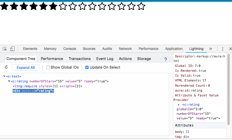Select the div aura:id rating row
The height and width of the screenshot is (140, 232).
point(33,91)
